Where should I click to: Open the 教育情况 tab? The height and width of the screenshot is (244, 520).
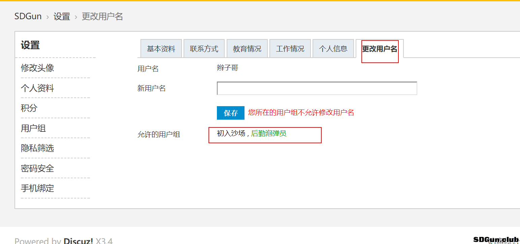[x=247, y=49]
